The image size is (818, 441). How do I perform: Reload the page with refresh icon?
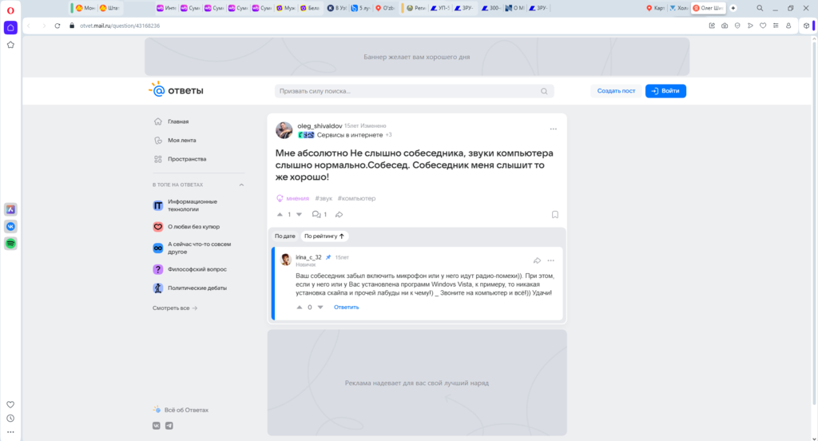58,26
